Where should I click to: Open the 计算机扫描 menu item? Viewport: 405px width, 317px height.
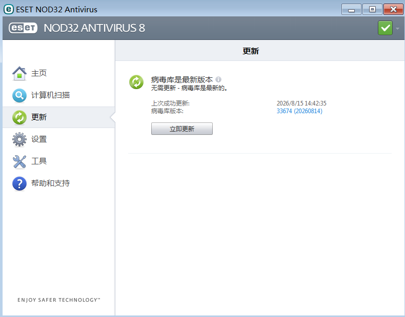coord(59,95)
